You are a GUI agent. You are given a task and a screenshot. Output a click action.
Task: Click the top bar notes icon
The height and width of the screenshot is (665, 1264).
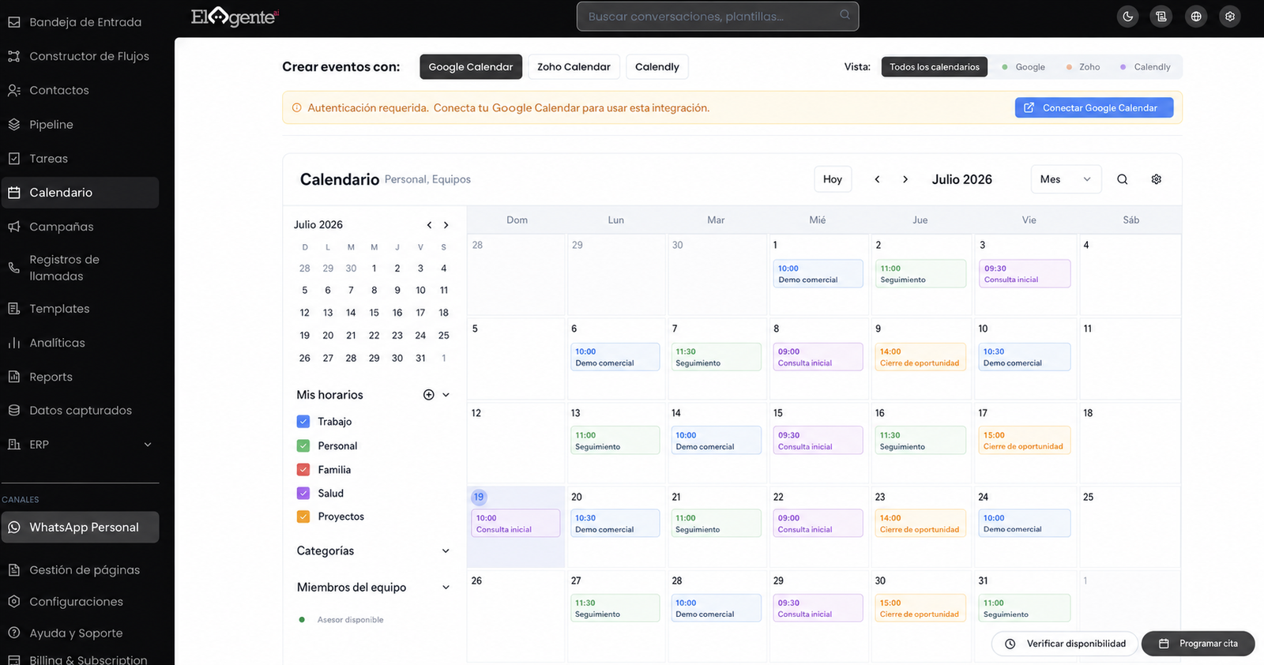tap(1161, 17)
